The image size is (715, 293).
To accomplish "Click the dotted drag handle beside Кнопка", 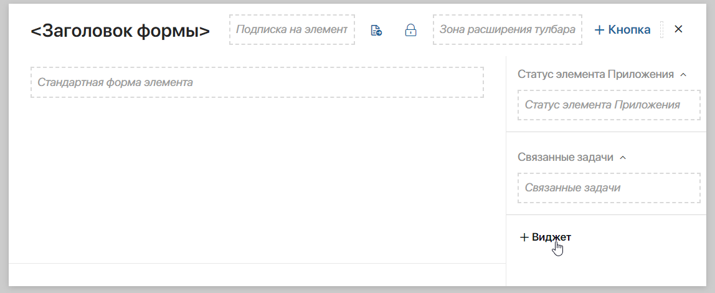I will coord(661,30).
